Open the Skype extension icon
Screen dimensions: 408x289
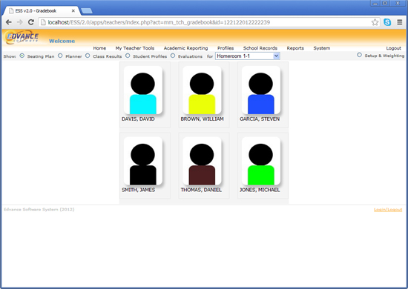[387, 22]
